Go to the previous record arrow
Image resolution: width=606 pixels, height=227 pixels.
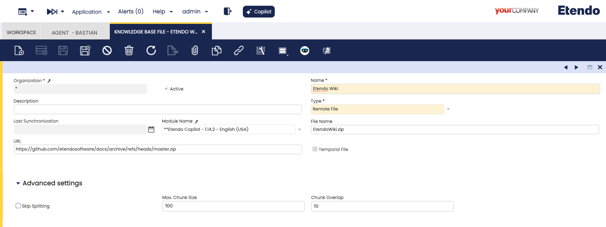pos(566,67)
